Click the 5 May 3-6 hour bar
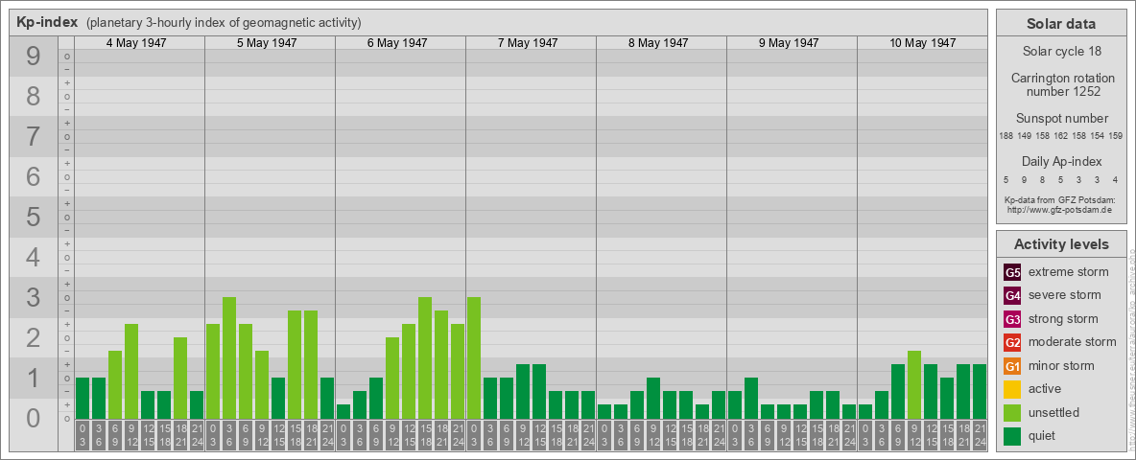The height and width of the screenshot is (460, 1136). (229, 357)
